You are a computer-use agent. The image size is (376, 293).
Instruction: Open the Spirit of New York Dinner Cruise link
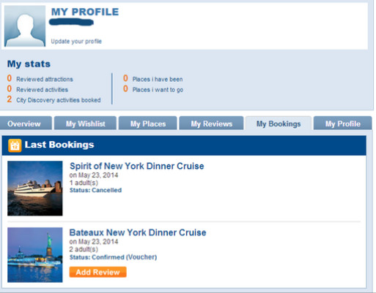pos(137,166)
